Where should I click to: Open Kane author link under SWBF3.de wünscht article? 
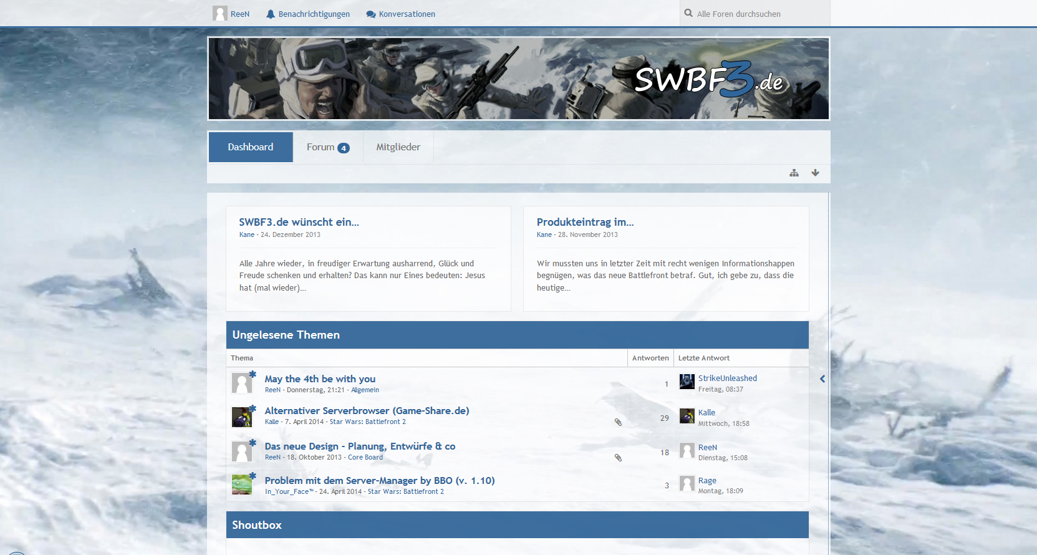[247, 235]
